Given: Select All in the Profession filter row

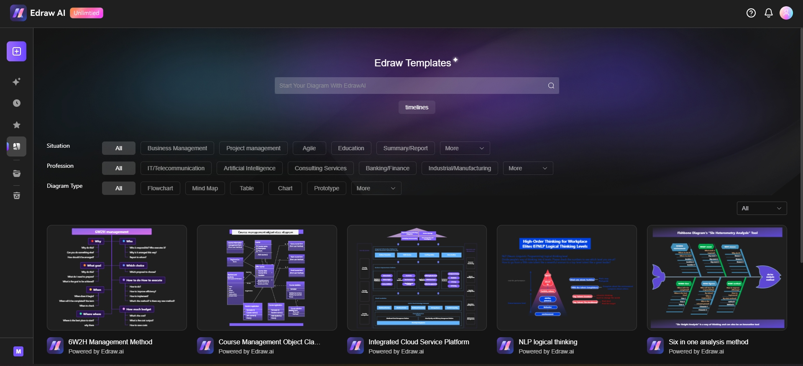Looking at the screenshot, I should click(x=119, y=168).
